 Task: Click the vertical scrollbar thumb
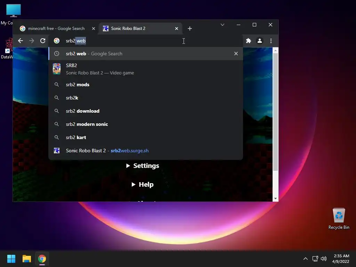[275, 112]
